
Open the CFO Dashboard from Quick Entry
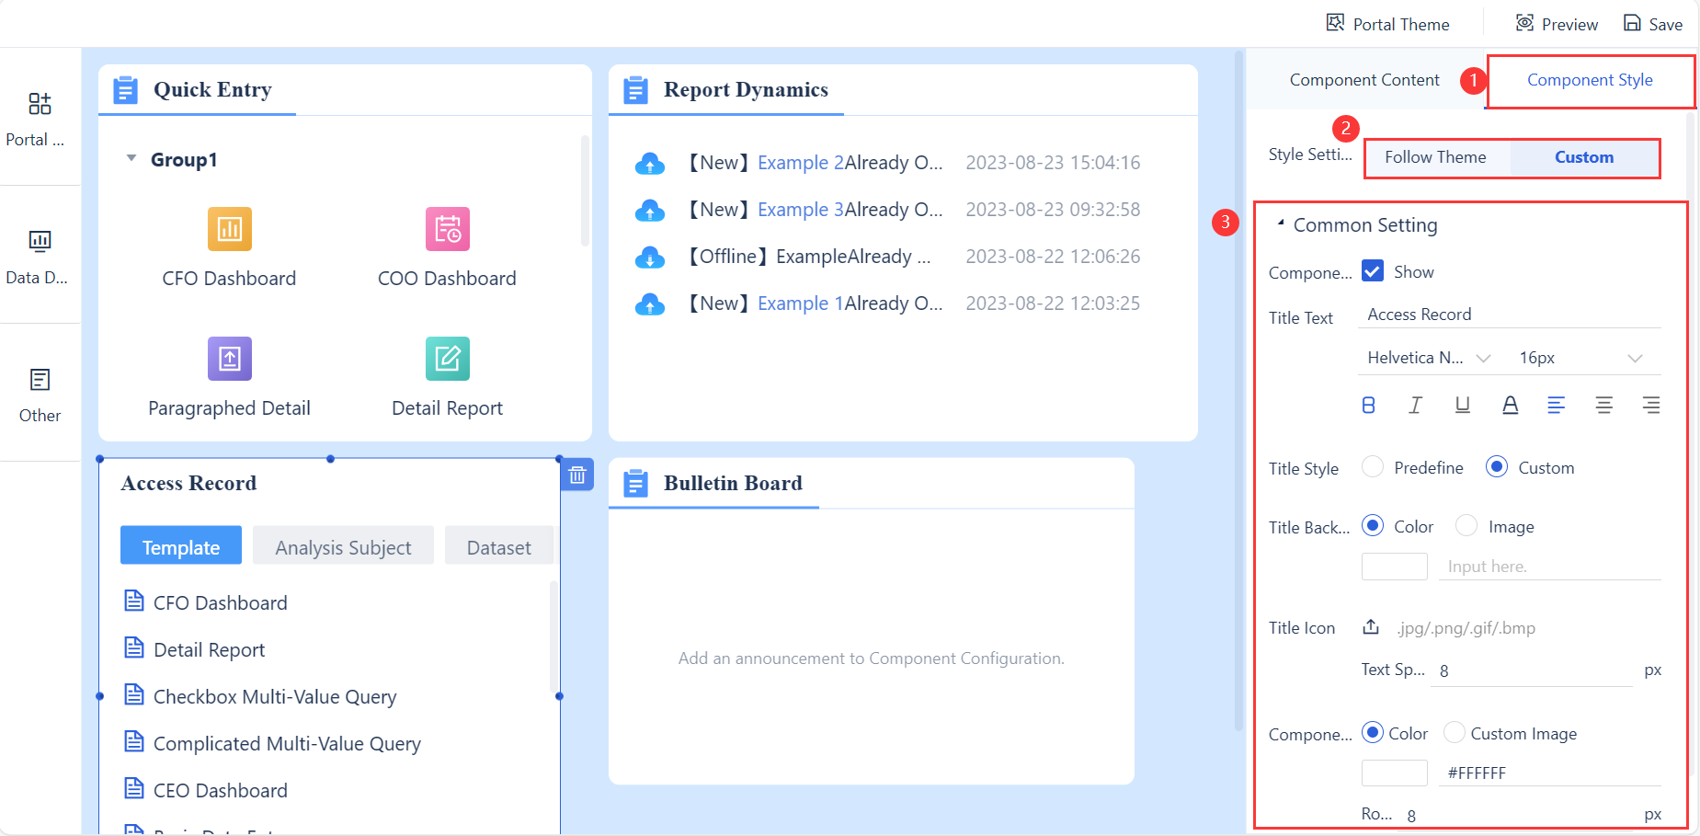pos(229,229)
